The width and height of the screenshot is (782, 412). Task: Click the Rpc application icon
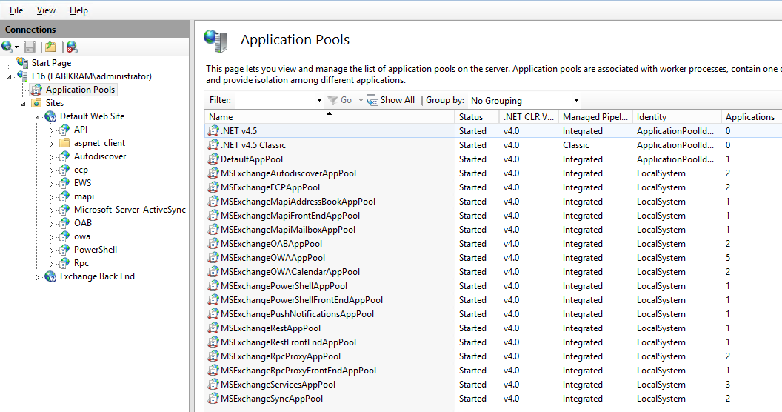click(64, 263)
